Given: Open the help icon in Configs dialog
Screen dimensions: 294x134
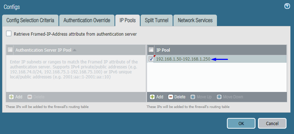Looking at the screenshot, I should point(287,6).
